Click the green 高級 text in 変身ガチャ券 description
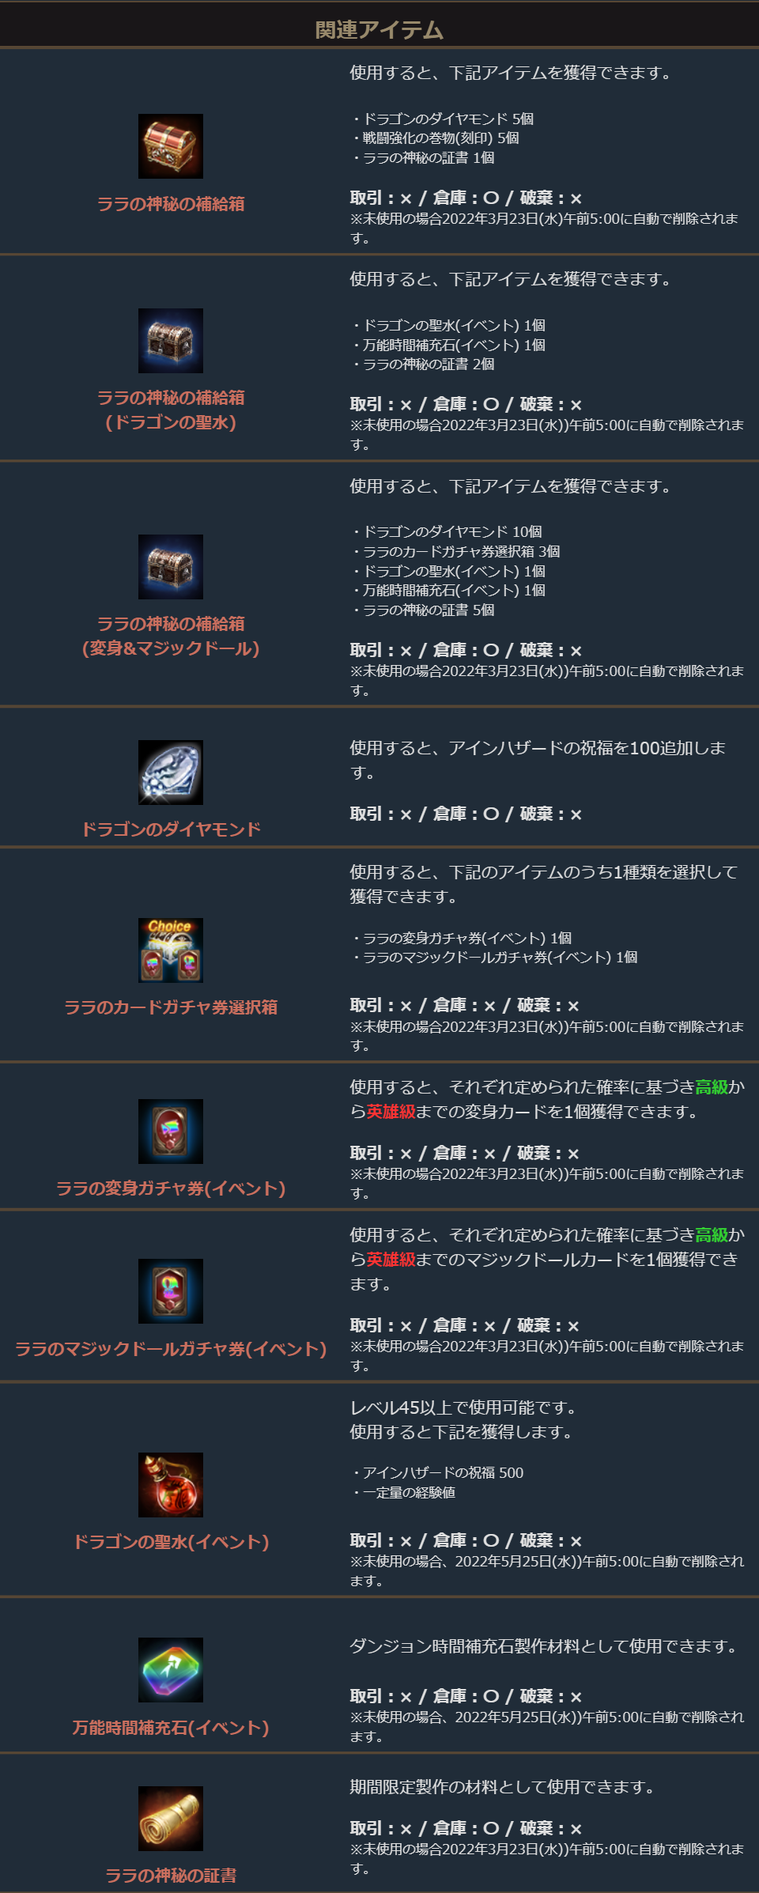Viewport: 759px width, 1893px height. (712, 1087)
